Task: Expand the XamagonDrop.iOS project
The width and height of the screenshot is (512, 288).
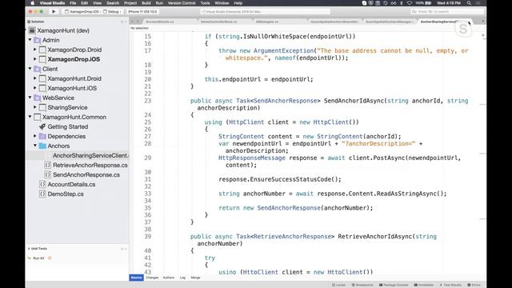Action: (x=35, y=59)
